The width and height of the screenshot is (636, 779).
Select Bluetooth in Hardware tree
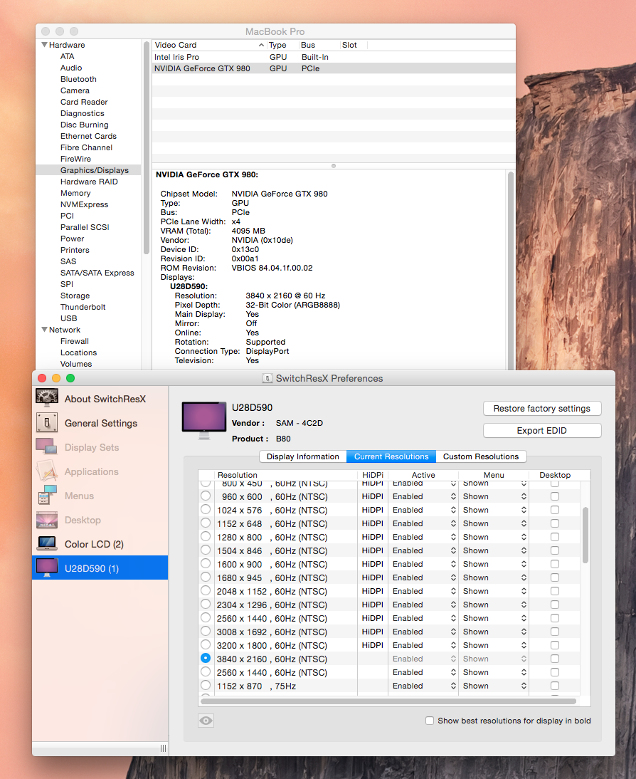pyautogui.click(x=78, y=79)
